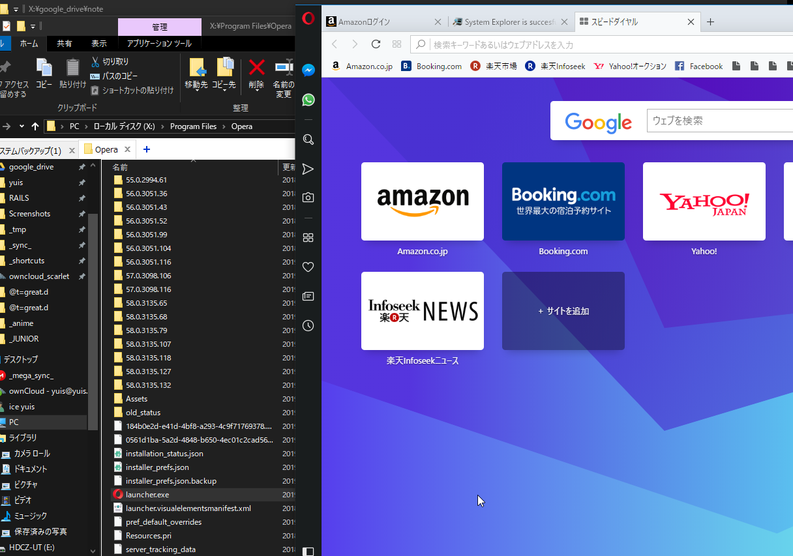This screenshot has width=793, height=556.
Task: Open Facebook Messenger in the Opera sidebar
Action: pos(308,70)
